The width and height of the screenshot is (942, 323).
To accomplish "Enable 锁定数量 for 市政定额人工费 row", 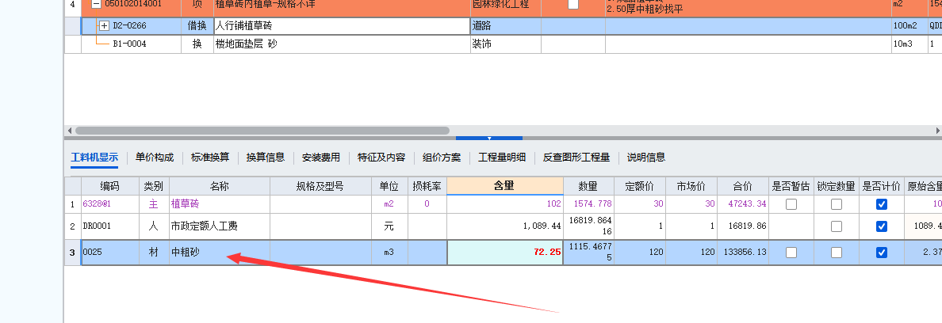I will pos(836,226).
